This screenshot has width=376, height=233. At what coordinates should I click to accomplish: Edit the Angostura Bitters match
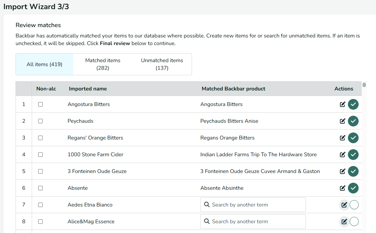click(342, 104)
